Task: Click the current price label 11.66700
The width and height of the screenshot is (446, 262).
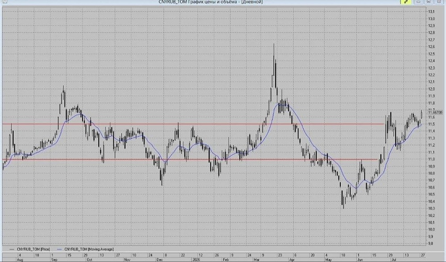Action: click(x=435, y=113)
